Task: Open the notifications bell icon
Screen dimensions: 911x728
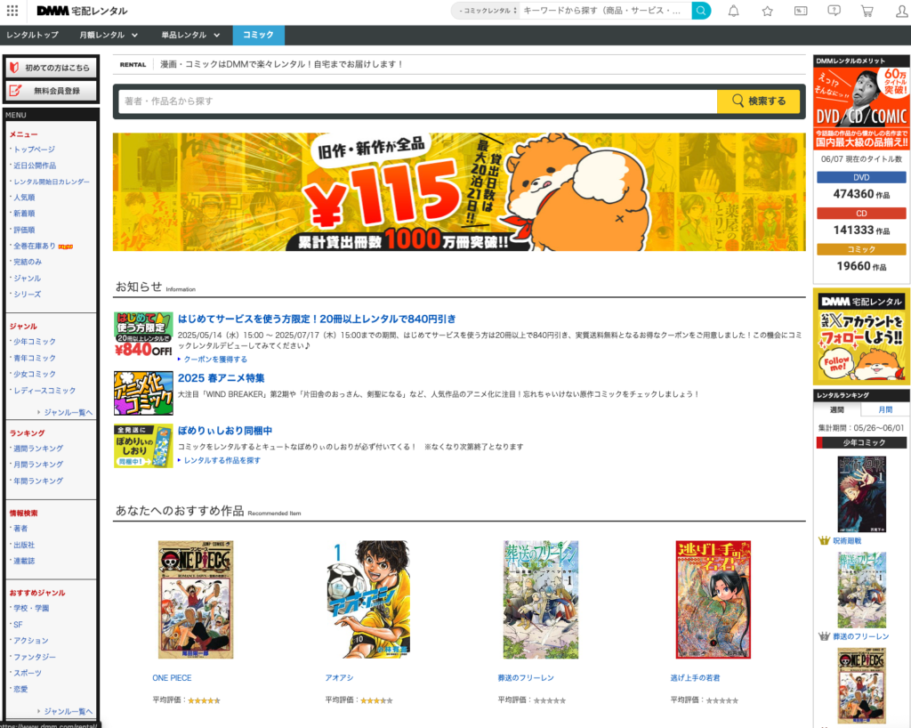Action: tap(733, 11)
